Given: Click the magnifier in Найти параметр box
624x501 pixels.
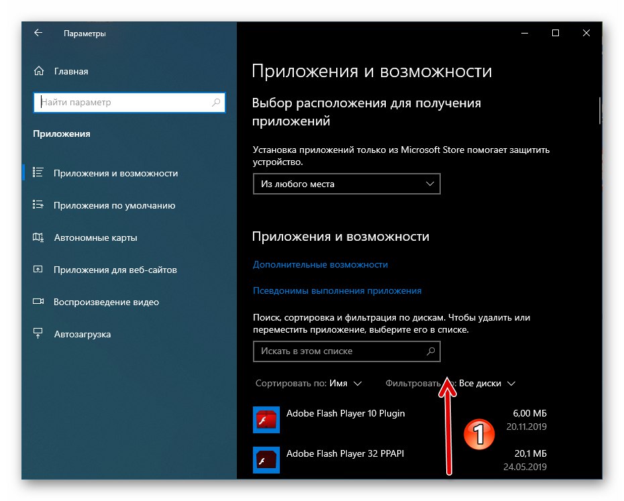Looking at the screenshot, I should (215, 102).
